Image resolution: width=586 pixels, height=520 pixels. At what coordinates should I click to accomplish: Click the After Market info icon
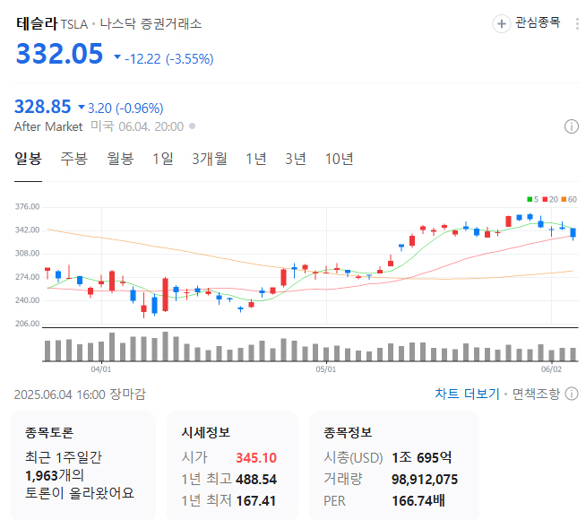tap(571, 126)
